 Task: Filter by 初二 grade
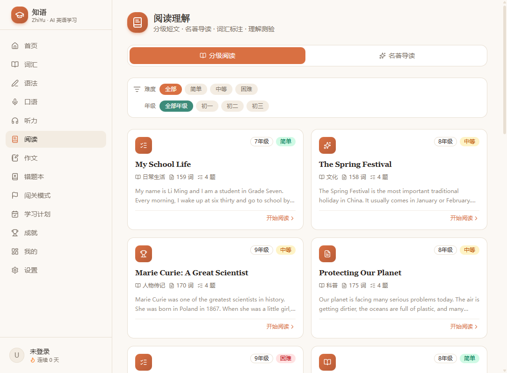point(232,106)
